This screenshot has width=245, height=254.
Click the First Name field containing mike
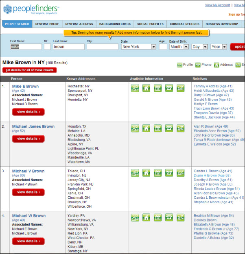(26, 47)
